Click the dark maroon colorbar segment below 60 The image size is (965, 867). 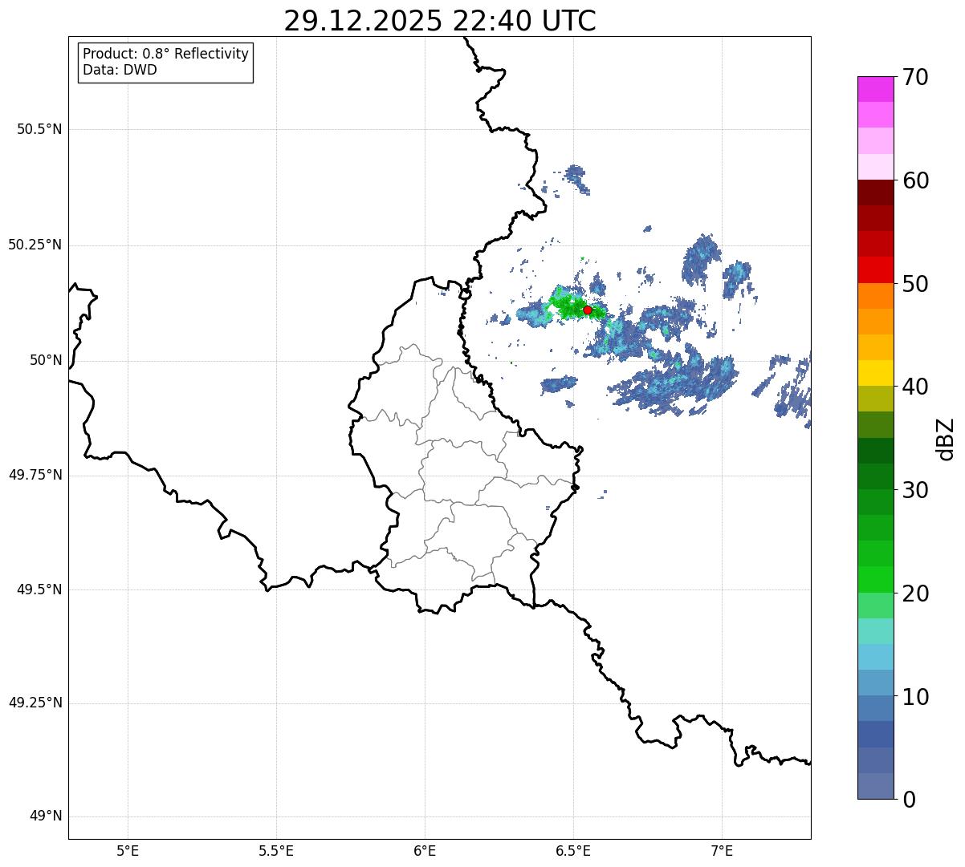tap(875, 192)
